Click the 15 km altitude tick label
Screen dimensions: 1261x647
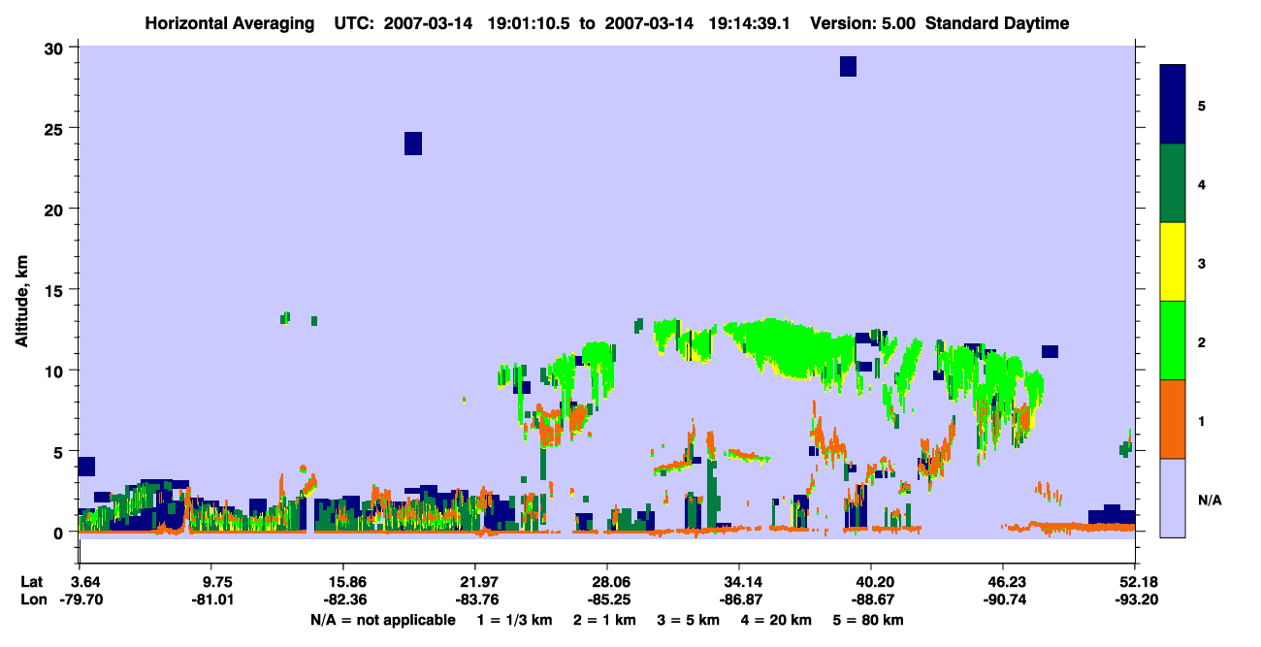tap(56, 290)
